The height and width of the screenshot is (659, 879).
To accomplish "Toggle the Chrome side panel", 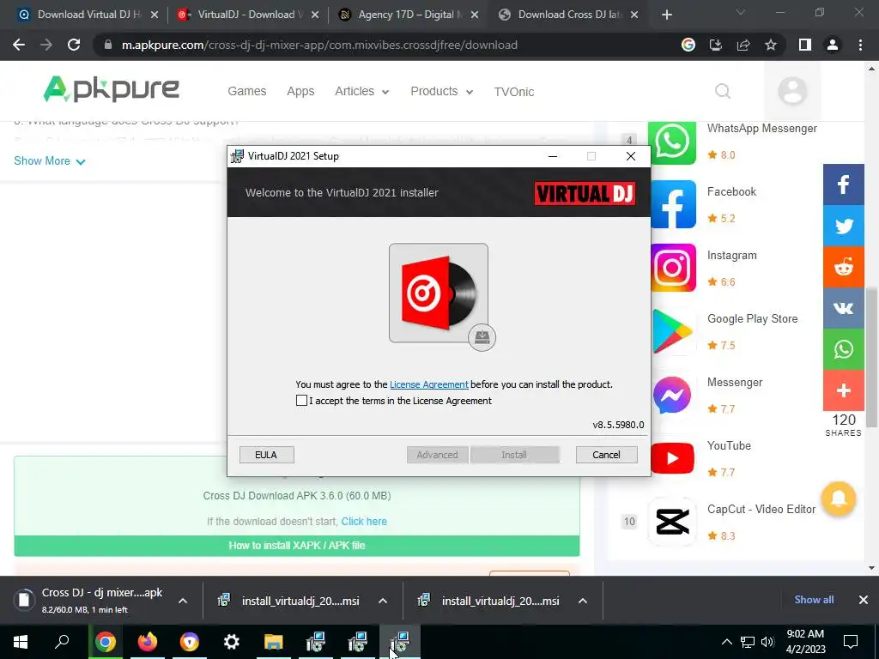I will (805, 45).
